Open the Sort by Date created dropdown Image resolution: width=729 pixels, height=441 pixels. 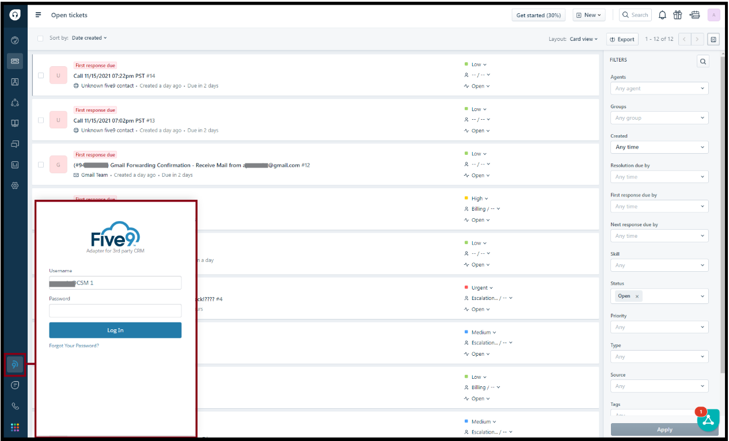click(89, 38)
